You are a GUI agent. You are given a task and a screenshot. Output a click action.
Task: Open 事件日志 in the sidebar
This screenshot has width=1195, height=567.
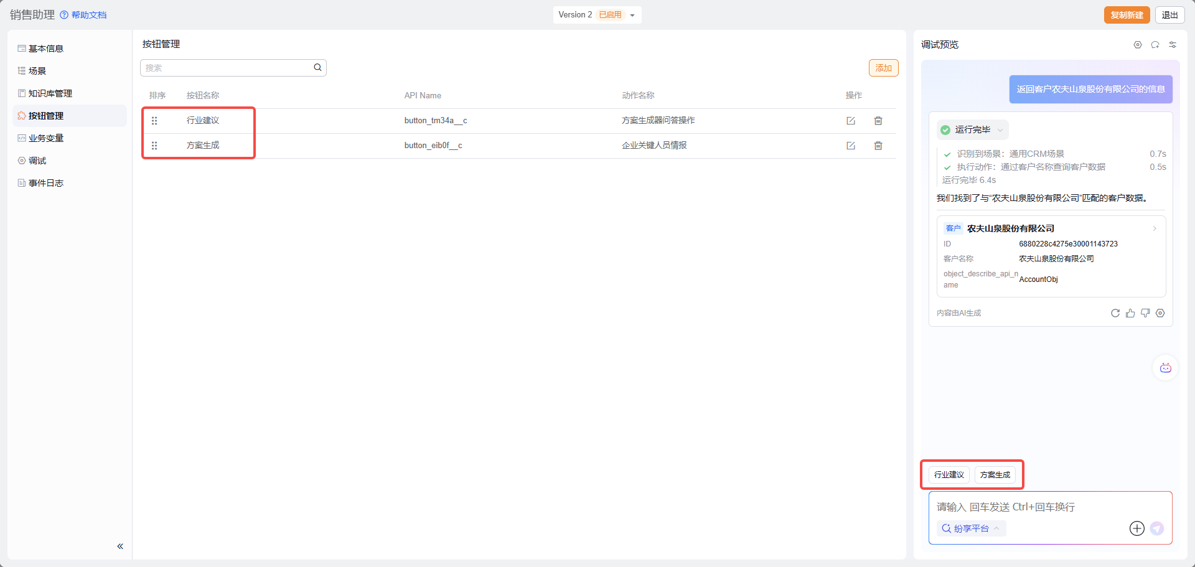tap(70, 183)
